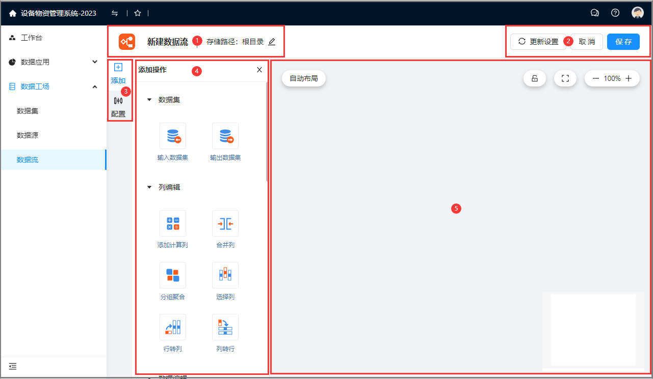Click the 输出数据集 (output dataset) icon
The image size is (653, 379).
tap(225, 136)
